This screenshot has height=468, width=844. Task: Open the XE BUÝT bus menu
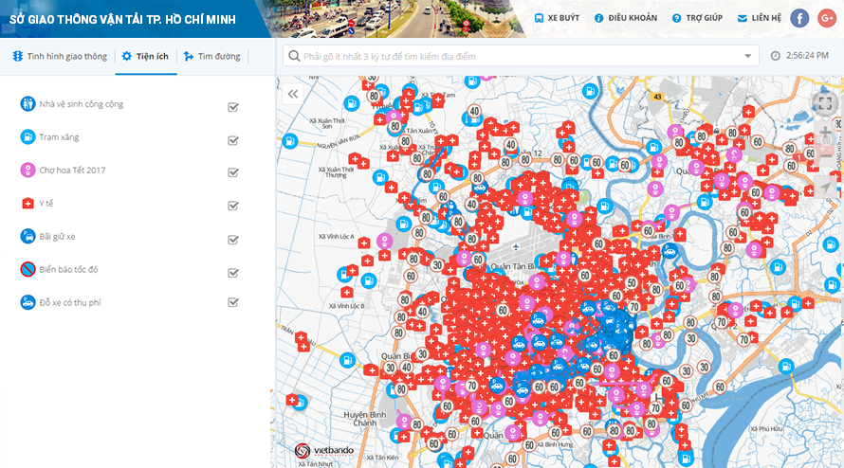coord(557,18)
